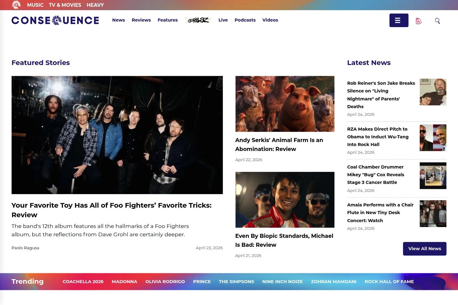Click the April 22, 2026 date
The image size is (458, 305).
click(249, 160)
